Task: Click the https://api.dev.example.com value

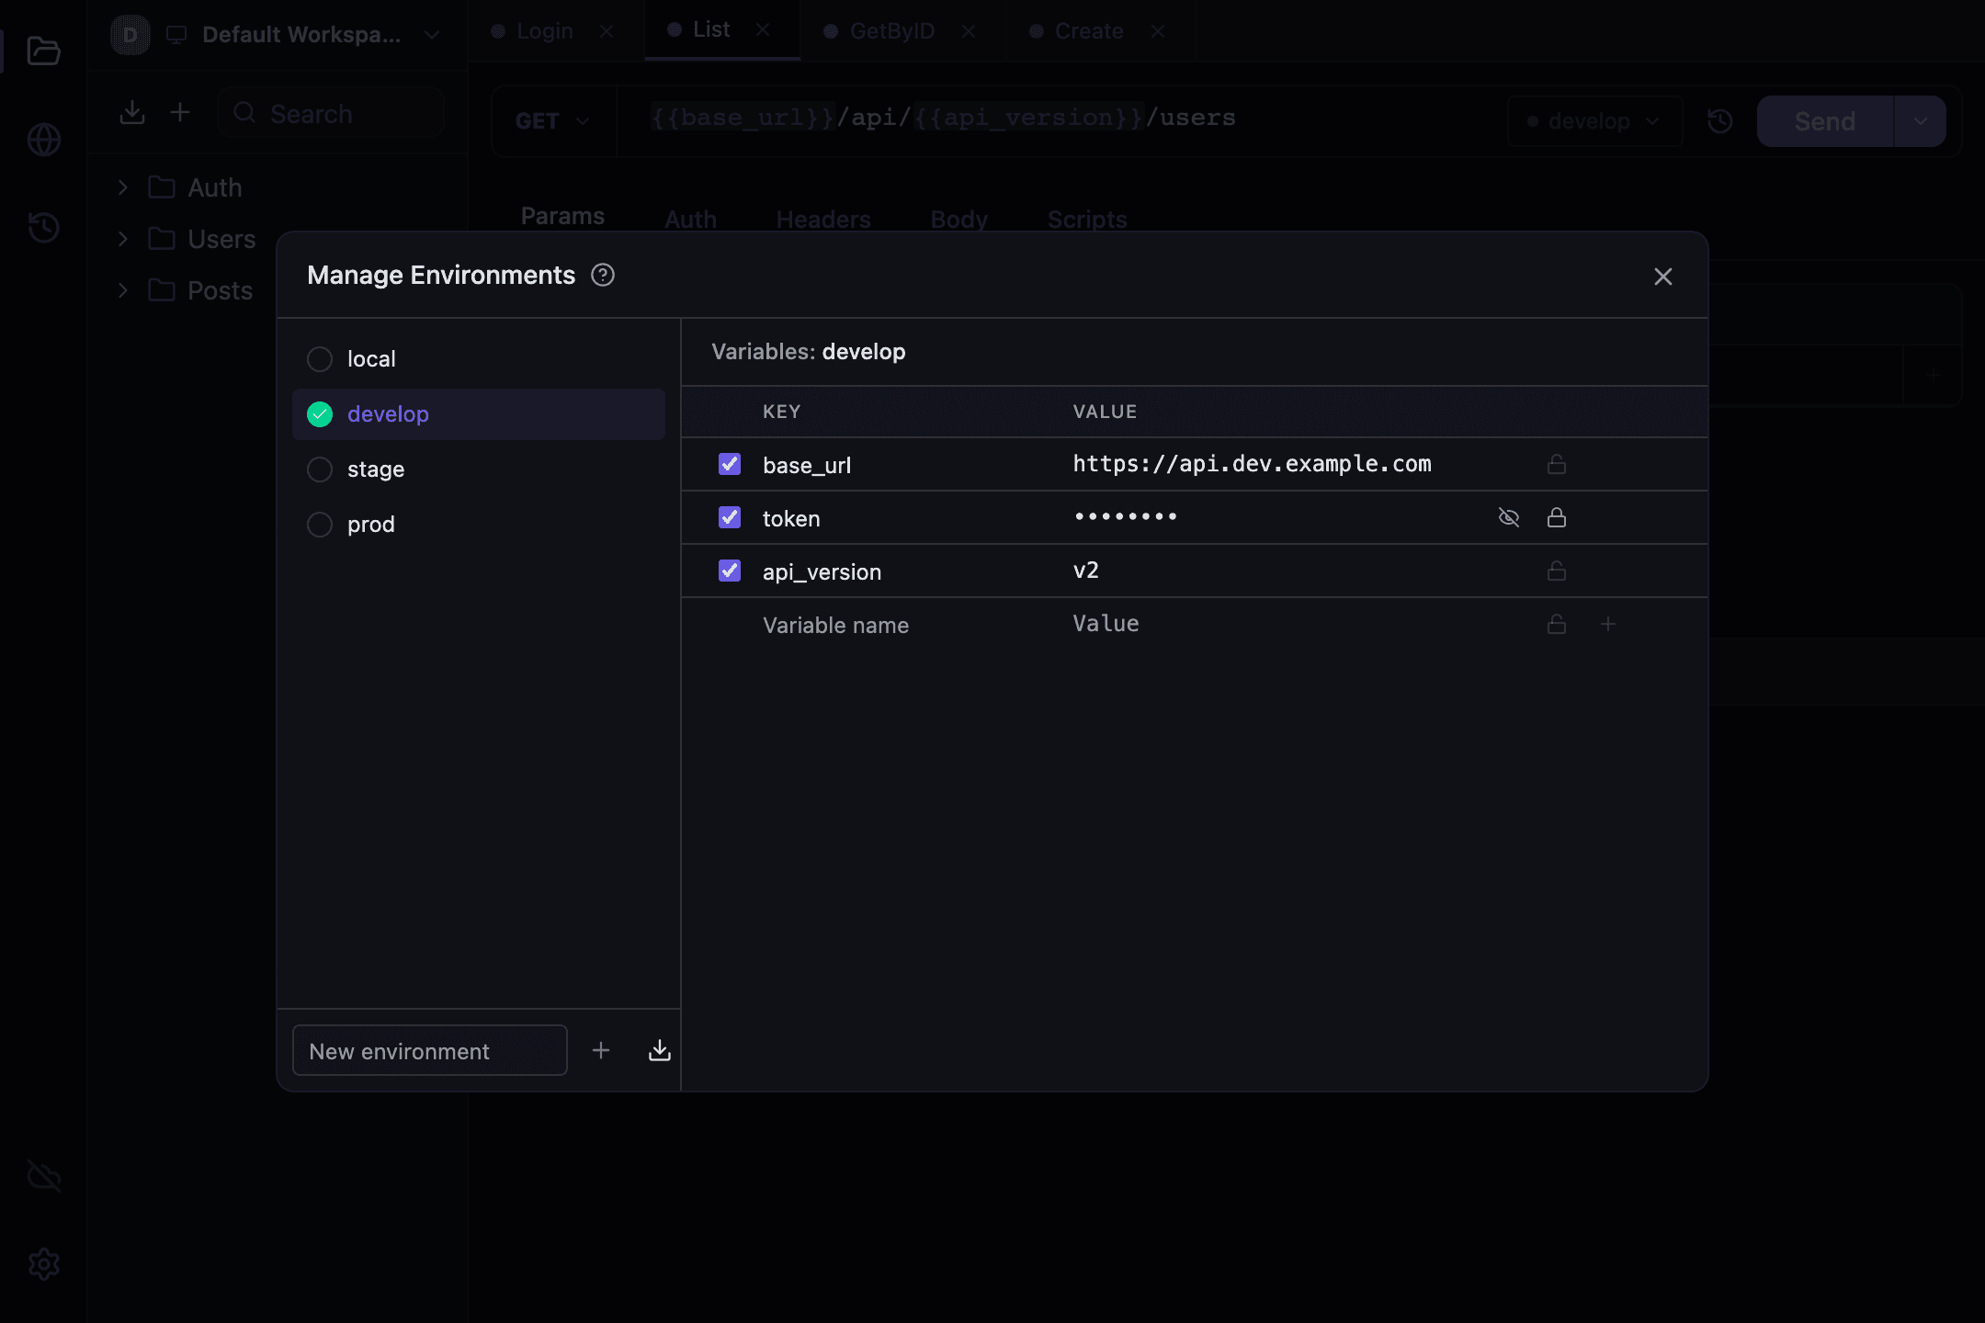Action: [1252, 464]
